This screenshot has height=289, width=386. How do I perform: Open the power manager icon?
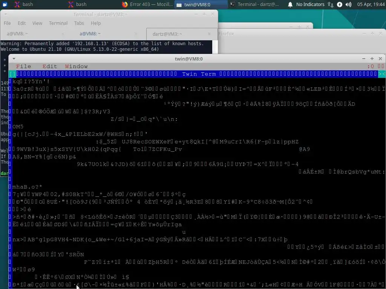click(340, 5)
